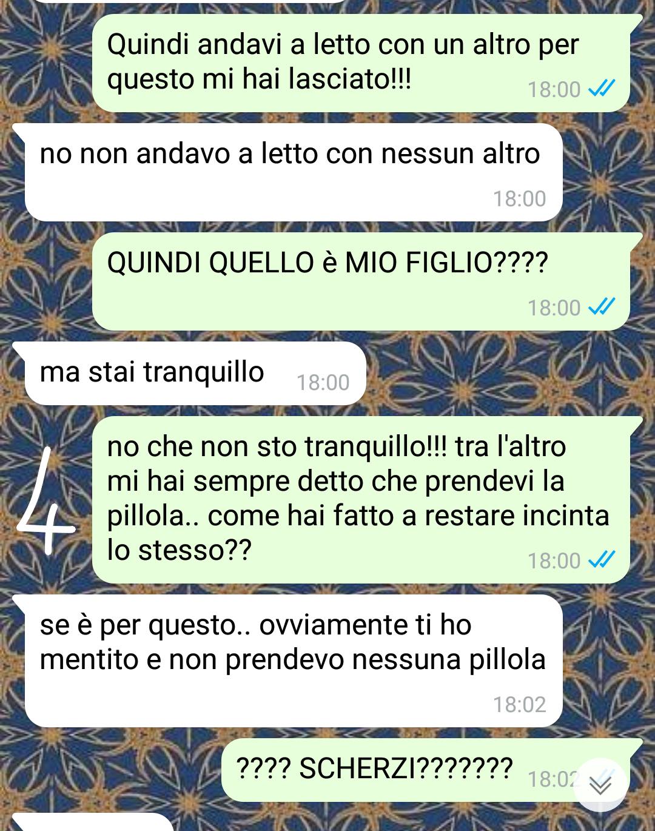
Task: Tap the 18:02 timestamp on 'mentito' reply
Action: pyautogui.click(x=519, y=704)
